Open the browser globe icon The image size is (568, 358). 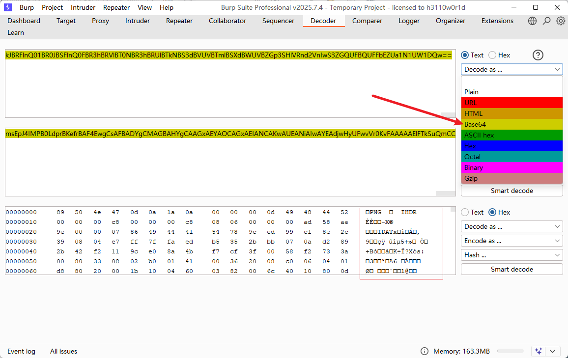click(x=532, y=21)
